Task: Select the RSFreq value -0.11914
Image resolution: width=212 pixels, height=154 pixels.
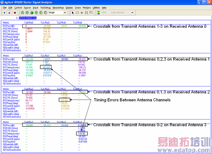Action: tap(65, 109)
